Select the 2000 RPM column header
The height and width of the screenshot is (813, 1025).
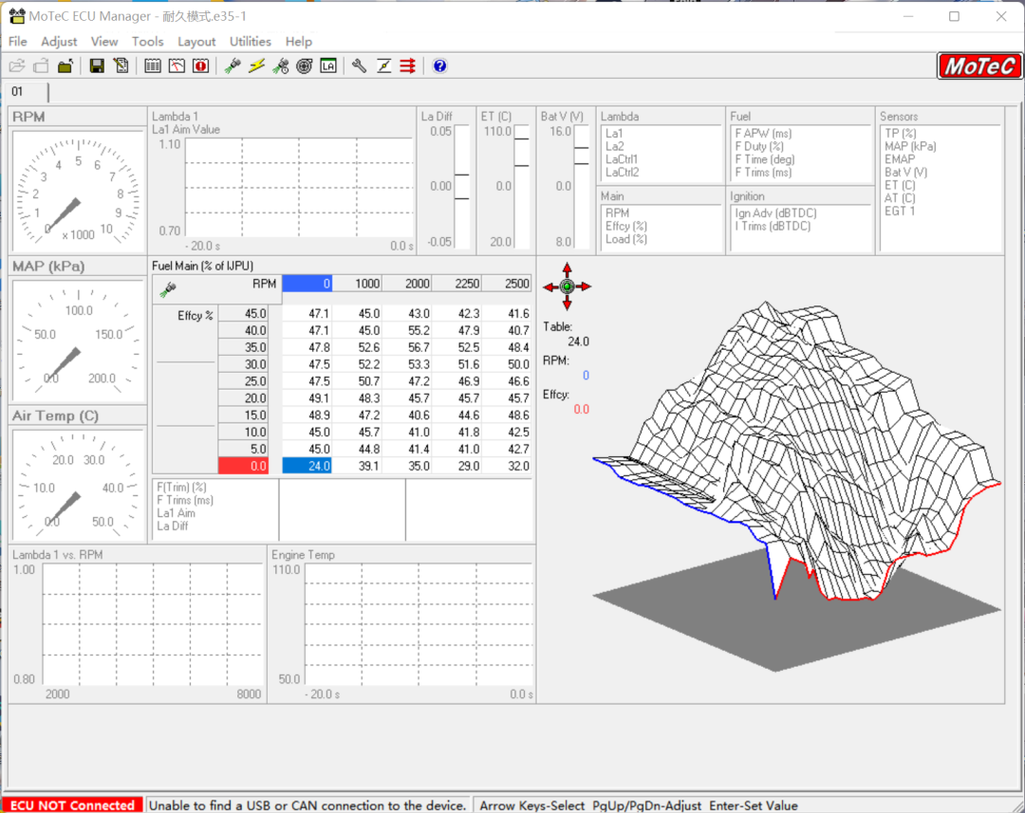pyautogui.click(x=406, y=284)
